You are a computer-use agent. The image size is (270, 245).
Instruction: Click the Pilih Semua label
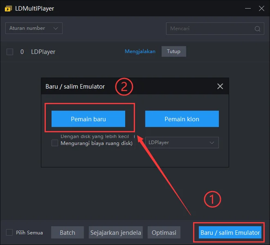pos(29,233)
